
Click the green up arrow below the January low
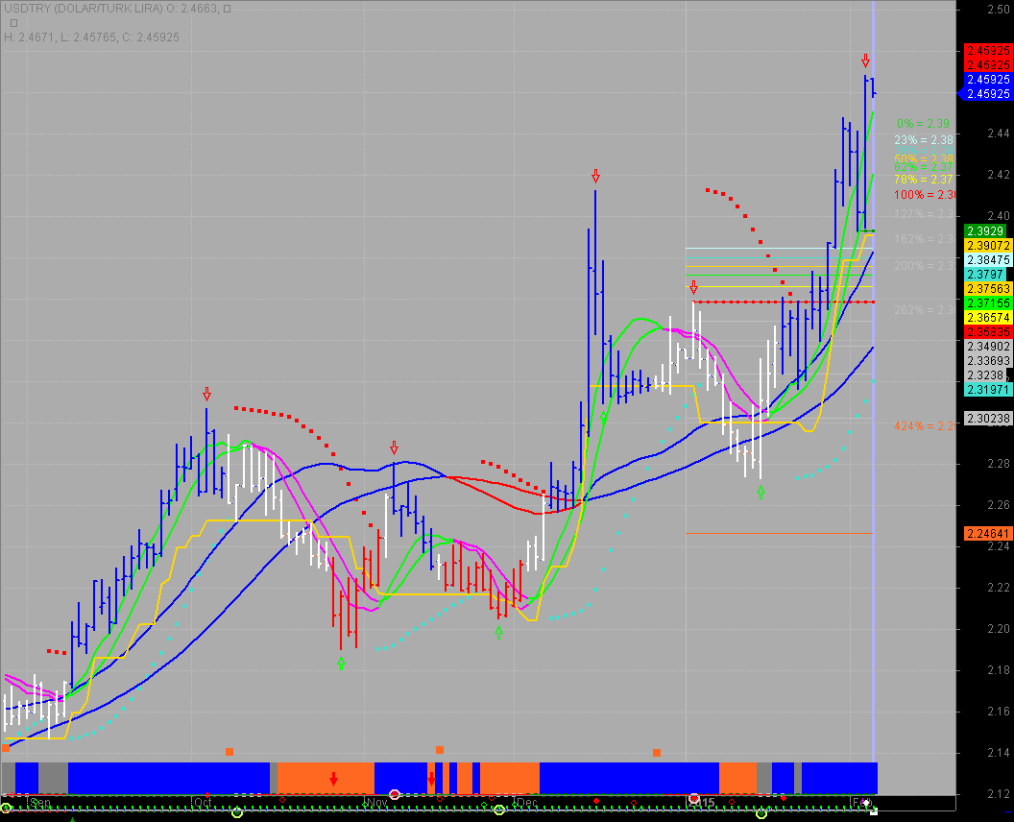tap(760, 492)
